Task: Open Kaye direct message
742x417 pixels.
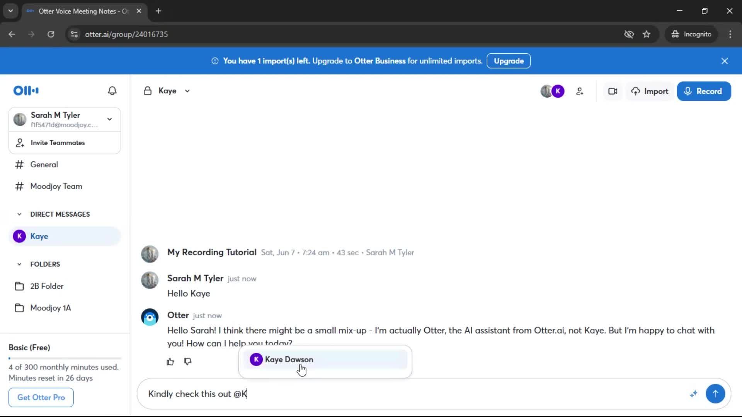Action: click(65, 236)
